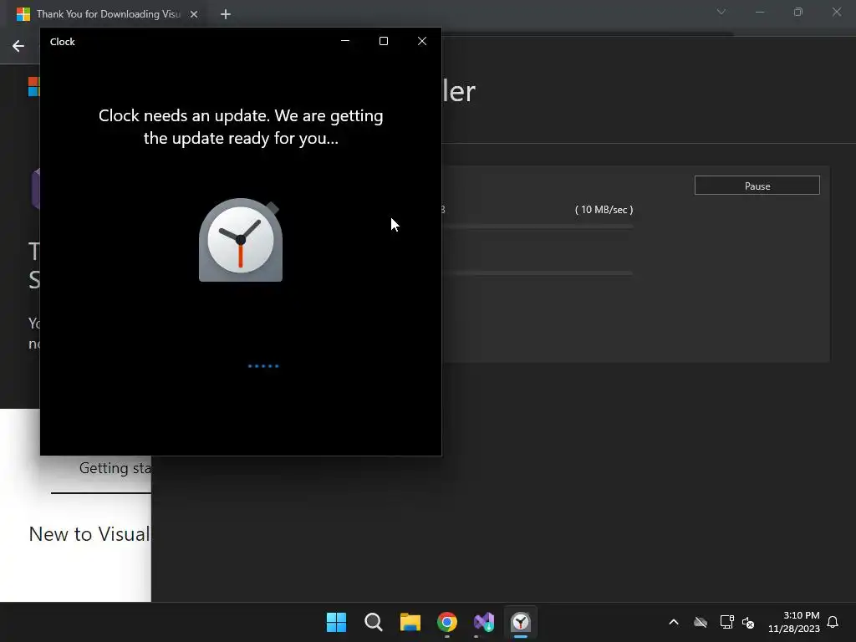
Task: Open the Windows Start menu
Action: click(x=336, y=622)
